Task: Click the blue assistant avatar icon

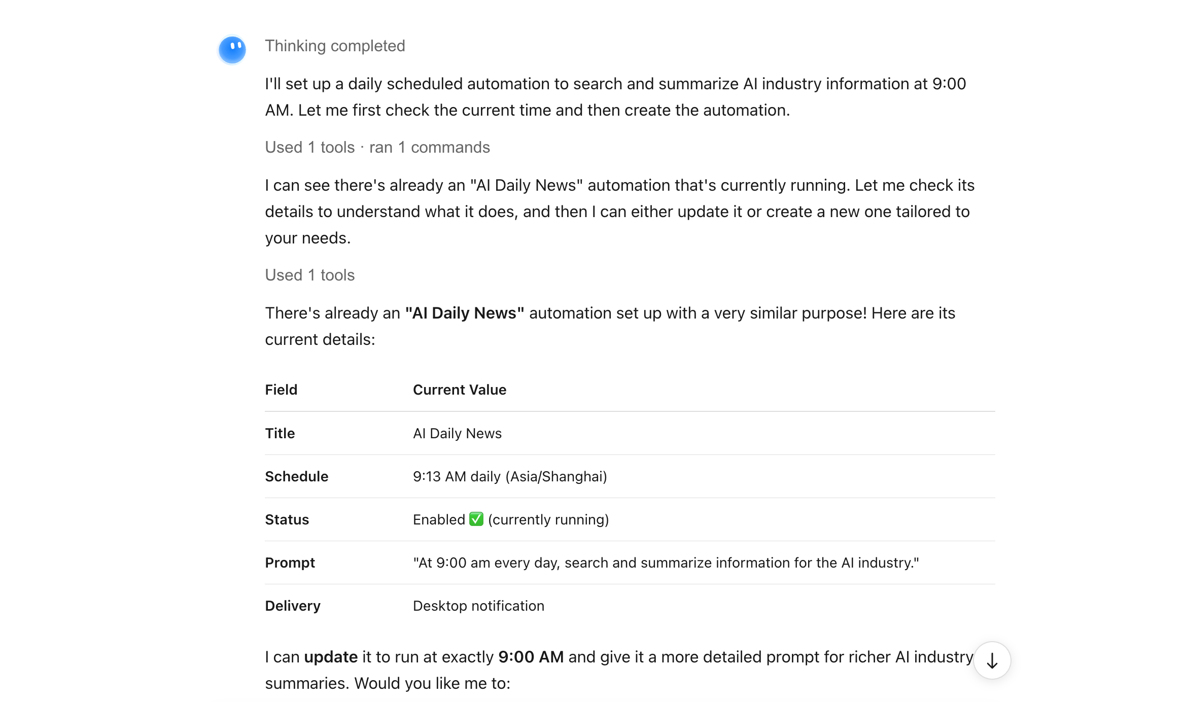Action: coord(232,49)
